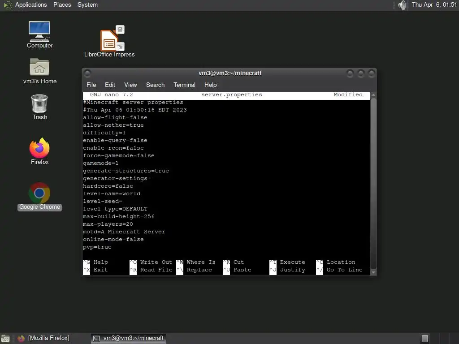The height and width of the screenshot is (344, 459).
Task: Click the allow-nether=true line
Action: tap(113, 125)
